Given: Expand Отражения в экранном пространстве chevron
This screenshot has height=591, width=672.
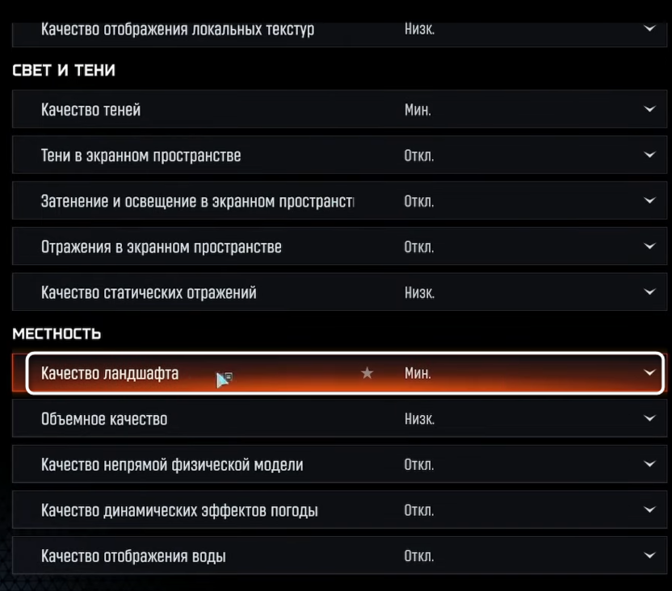Looking at the screenshot, I should point(650,247).
